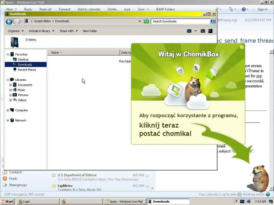The image size is (274, 205).
Task: Click the Start button
Action: [7, 202]
